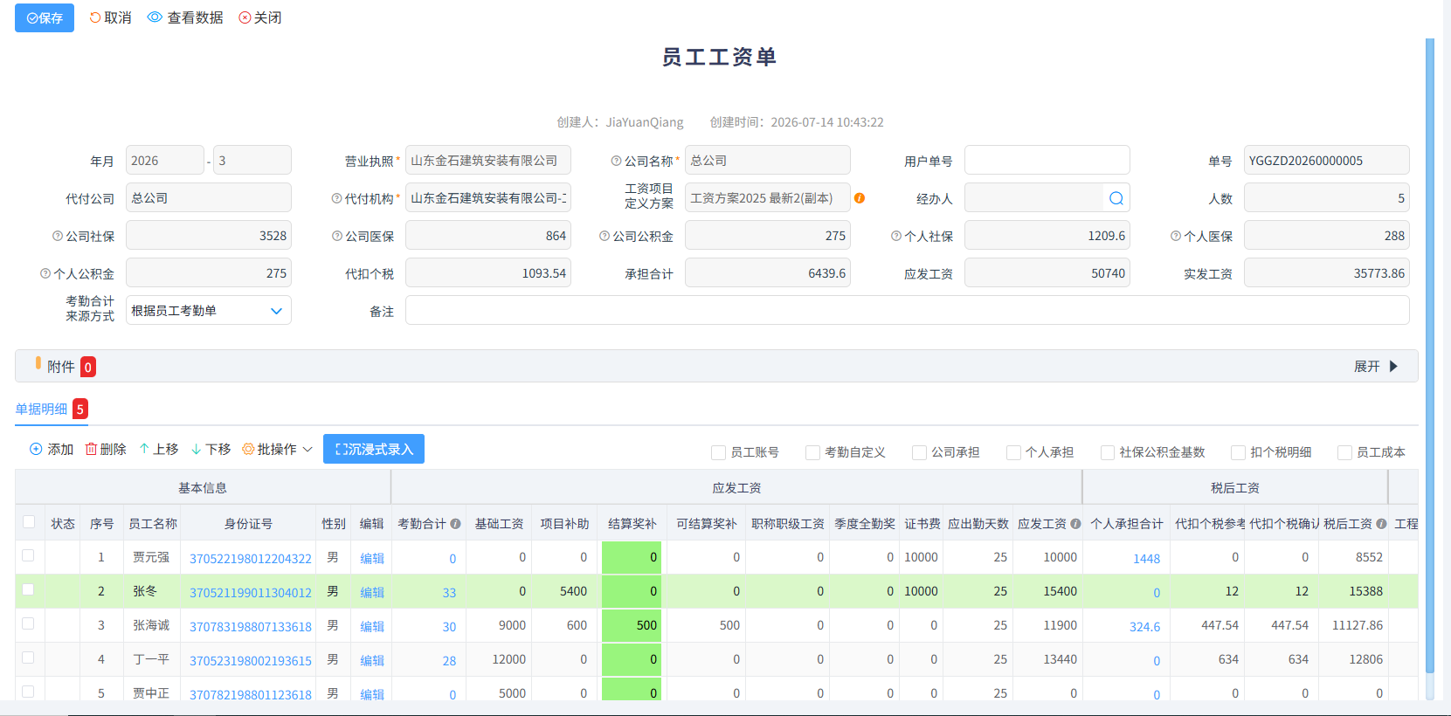Viewport: 1451px width, 716px height.
Task: Click 沉浸式录入 immersive entry button
Action: pos(374,449)
